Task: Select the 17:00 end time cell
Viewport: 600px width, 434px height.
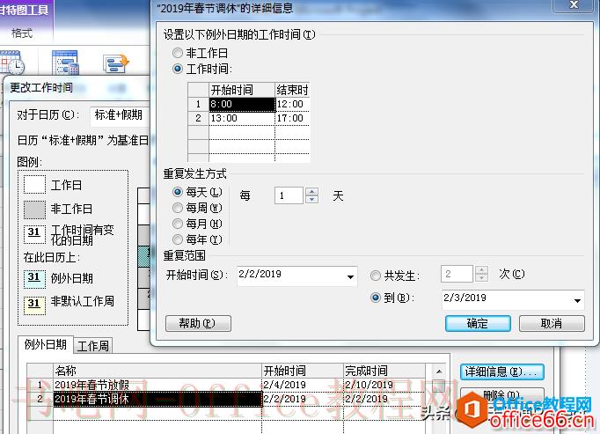Action: pos(292,118)
